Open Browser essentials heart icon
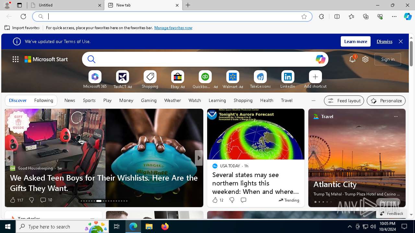Image resolution: width=415 pixels, height=233 pixels. [380, 17]
